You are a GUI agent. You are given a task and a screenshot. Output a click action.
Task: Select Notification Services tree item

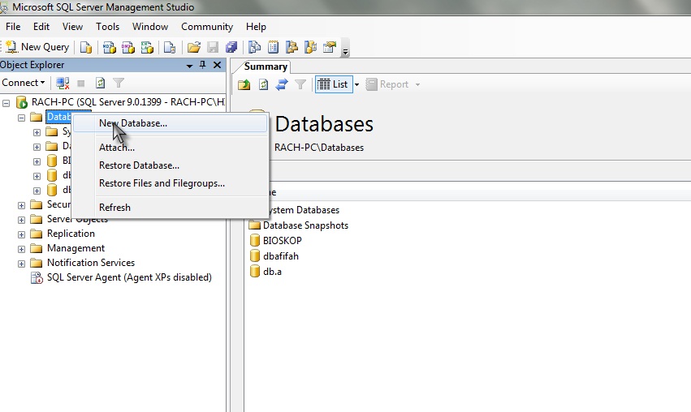tap(91, 263)
